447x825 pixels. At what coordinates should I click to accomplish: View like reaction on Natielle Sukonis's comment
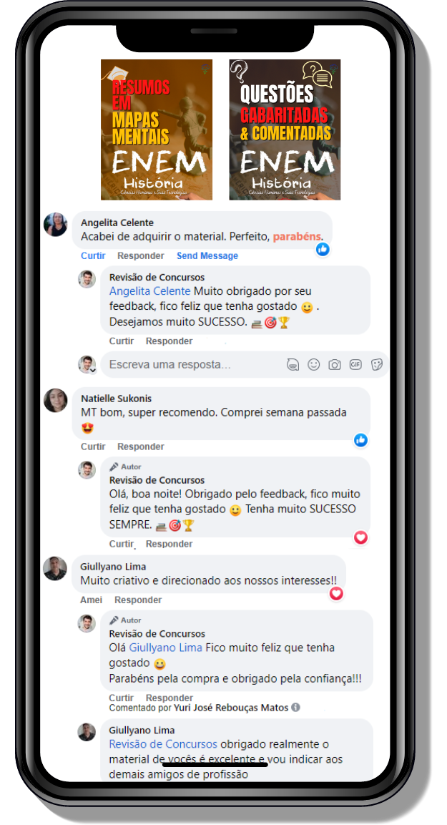[x=360, y=440]
